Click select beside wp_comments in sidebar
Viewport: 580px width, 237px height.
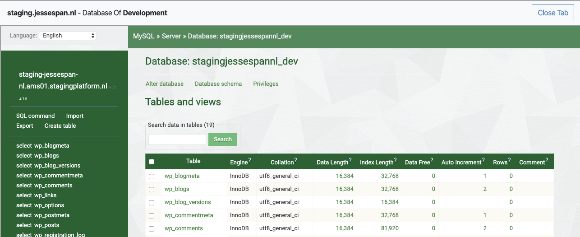click(24, 186)
